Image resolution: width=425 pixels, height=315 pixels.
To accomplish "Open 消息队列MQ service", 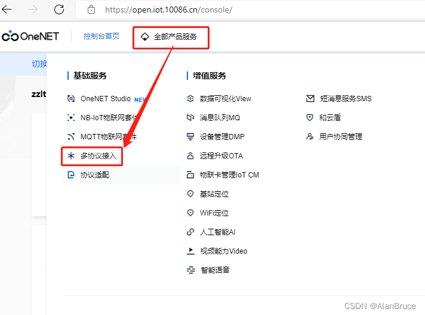I will point(220,118).
